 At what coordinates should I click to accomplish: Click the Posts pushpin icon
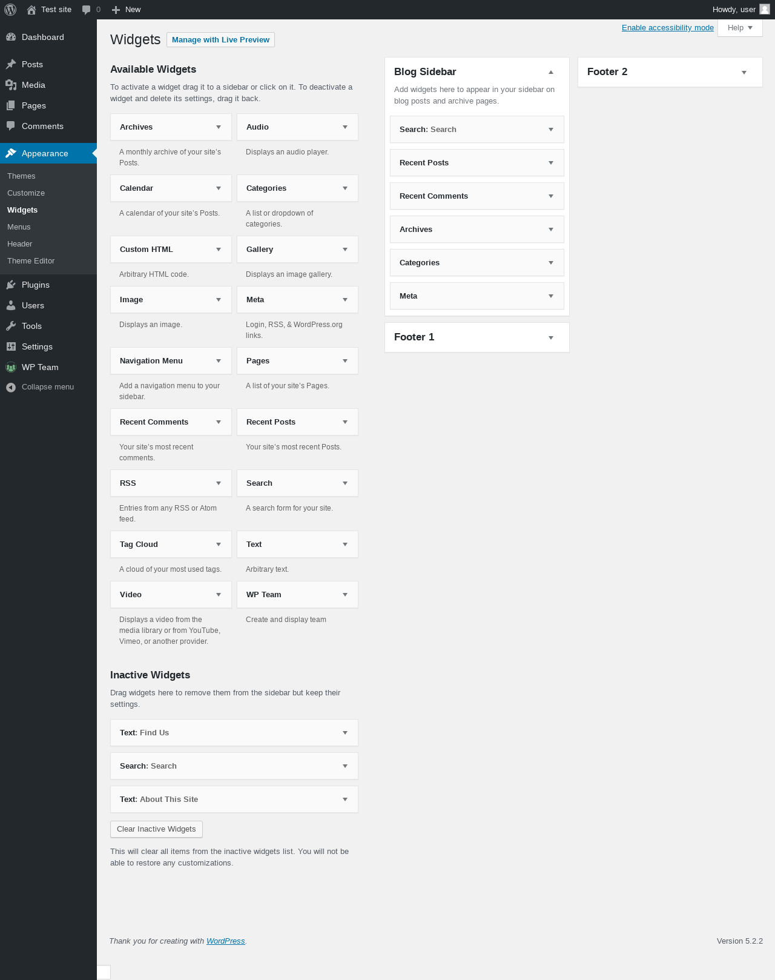click(11, 64)
